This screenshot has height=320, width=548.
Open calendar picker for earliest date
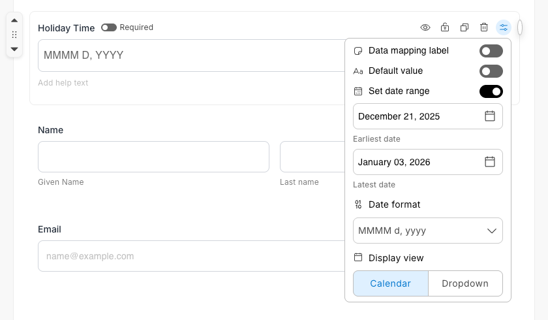tap(490, 116)
